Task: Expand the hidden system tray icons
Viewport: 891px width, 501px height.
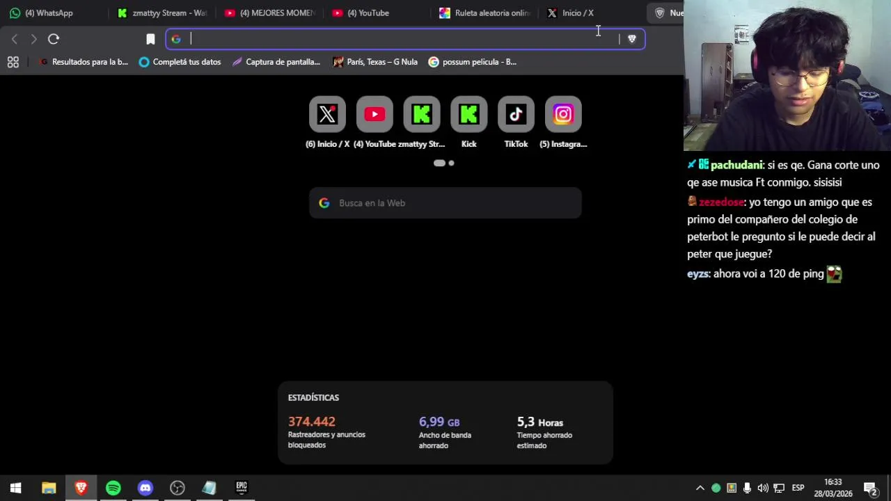Action: click(x=700, y=488)
